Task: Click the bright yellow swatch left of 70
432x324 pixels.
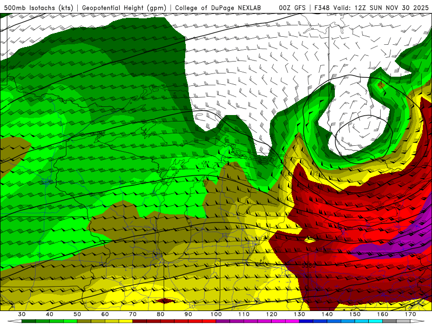Action: coord(126,321)
